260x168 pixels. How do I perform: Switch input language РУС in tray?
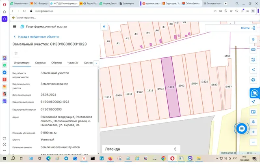tap(235, 158)
